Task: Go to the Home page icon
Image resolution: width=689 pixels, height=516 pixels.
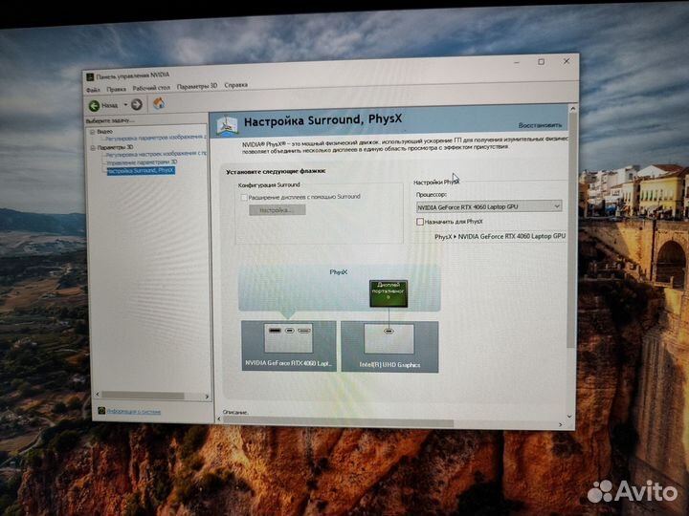Action: [159, 103]
